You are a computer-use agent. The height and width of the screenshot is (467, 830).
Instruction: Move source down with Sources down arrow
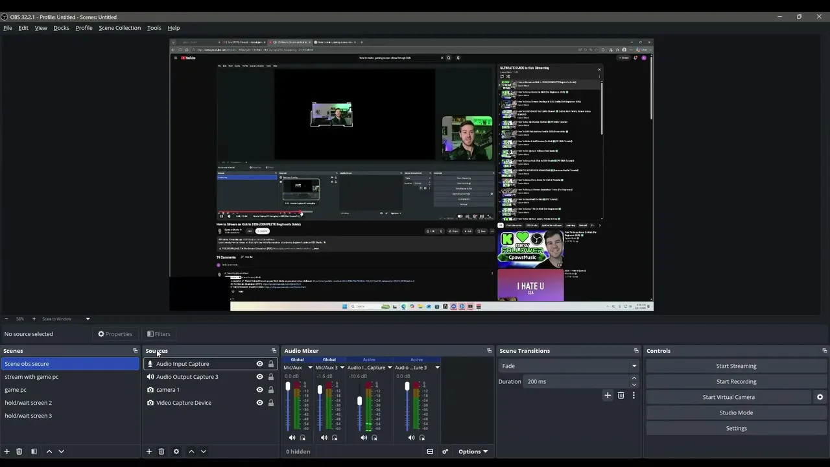point(204,451)
